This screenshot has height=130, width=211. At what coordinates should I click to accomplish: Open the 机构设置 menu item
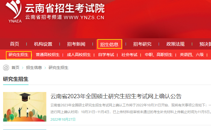43,44
